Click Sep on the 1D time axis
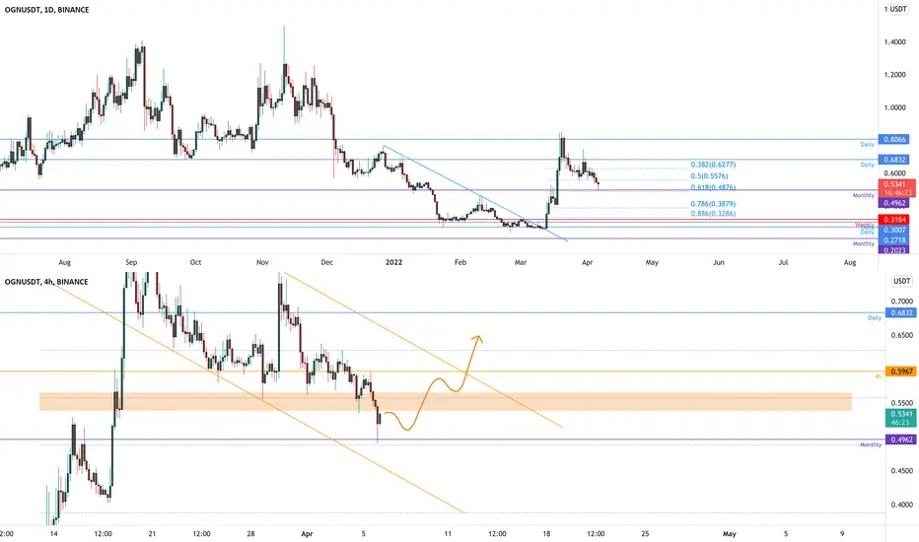This screenshot has height=542, width=919. pyautogui.click(x=131, y=262)
